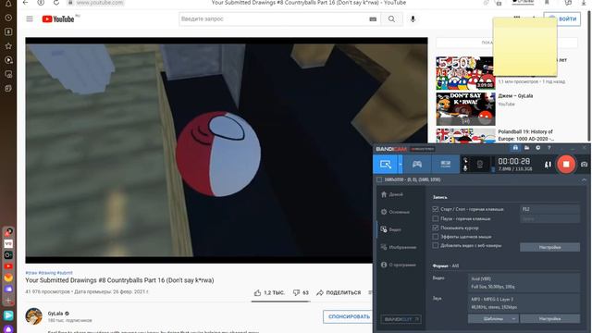Toggle Показывать курсор checkbox
592x333 pixels.
pyautogui.click(x=436, y=228)
